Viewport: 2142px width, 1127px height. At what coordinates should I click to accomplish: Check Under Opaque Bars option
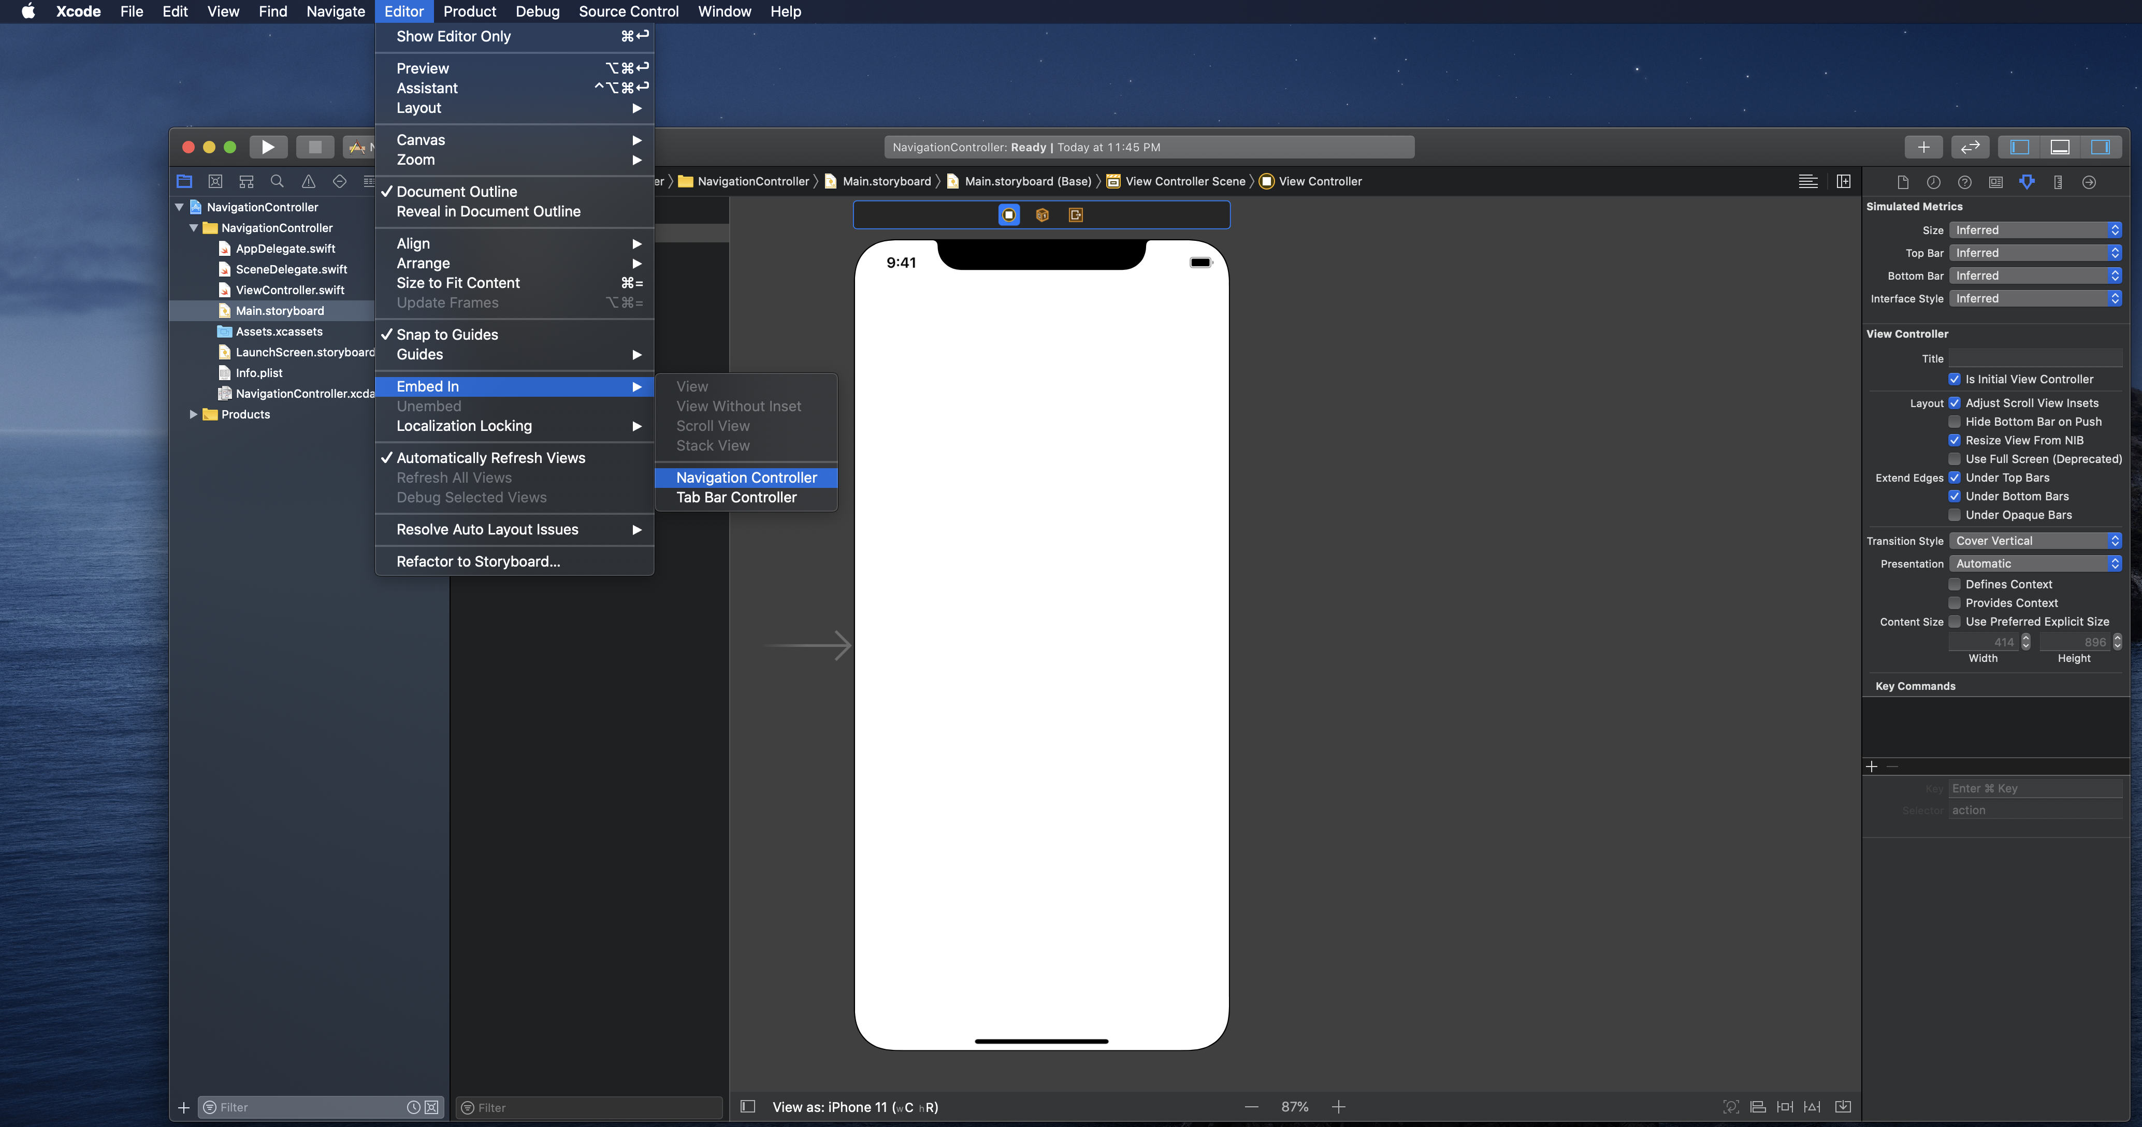click(x=1954, y=515)
